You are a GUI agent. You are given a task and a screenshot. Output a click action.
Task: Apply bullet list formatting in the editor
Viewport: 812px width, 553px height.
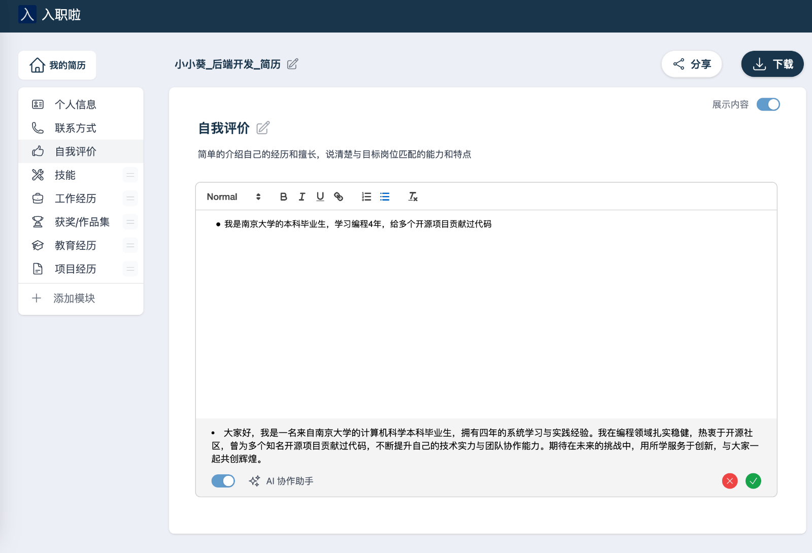(x=385, y=197)
